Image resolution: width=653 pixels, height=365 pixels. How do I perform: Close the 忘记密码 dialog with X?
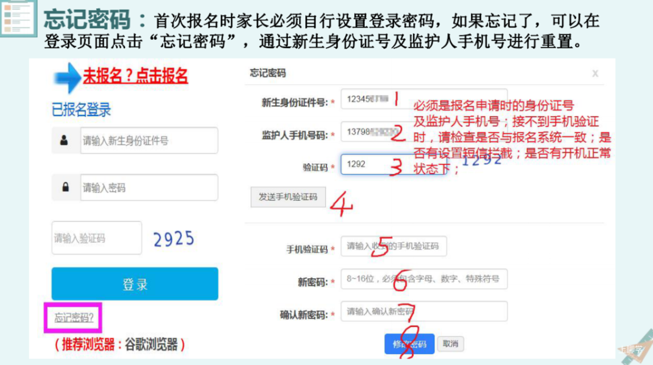[x=595, y=74]
